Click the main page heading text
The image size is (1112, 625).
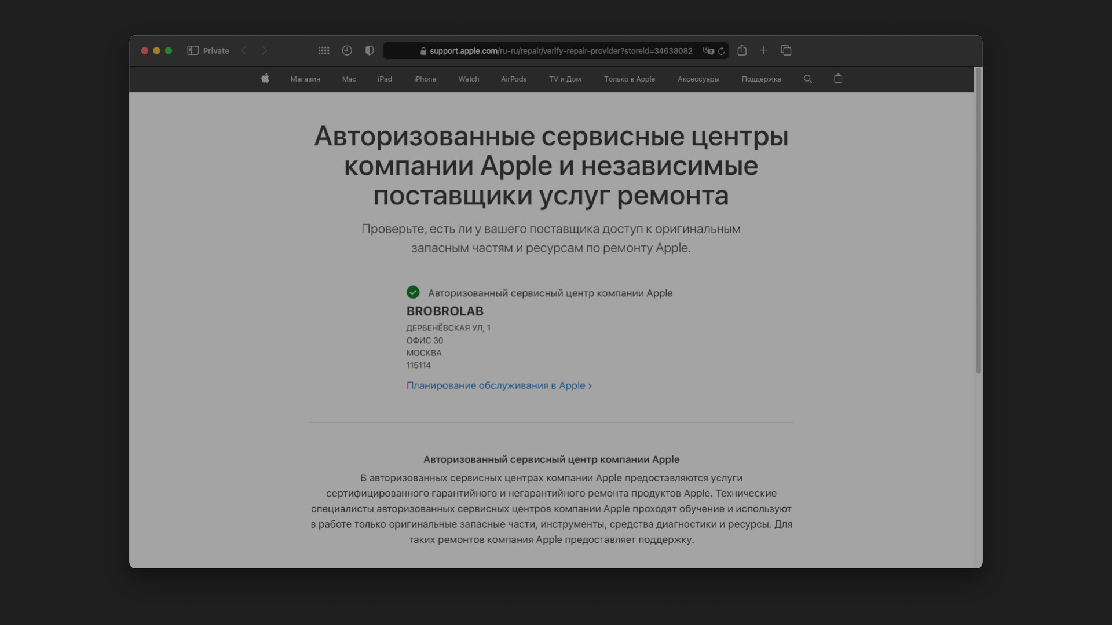551,166
